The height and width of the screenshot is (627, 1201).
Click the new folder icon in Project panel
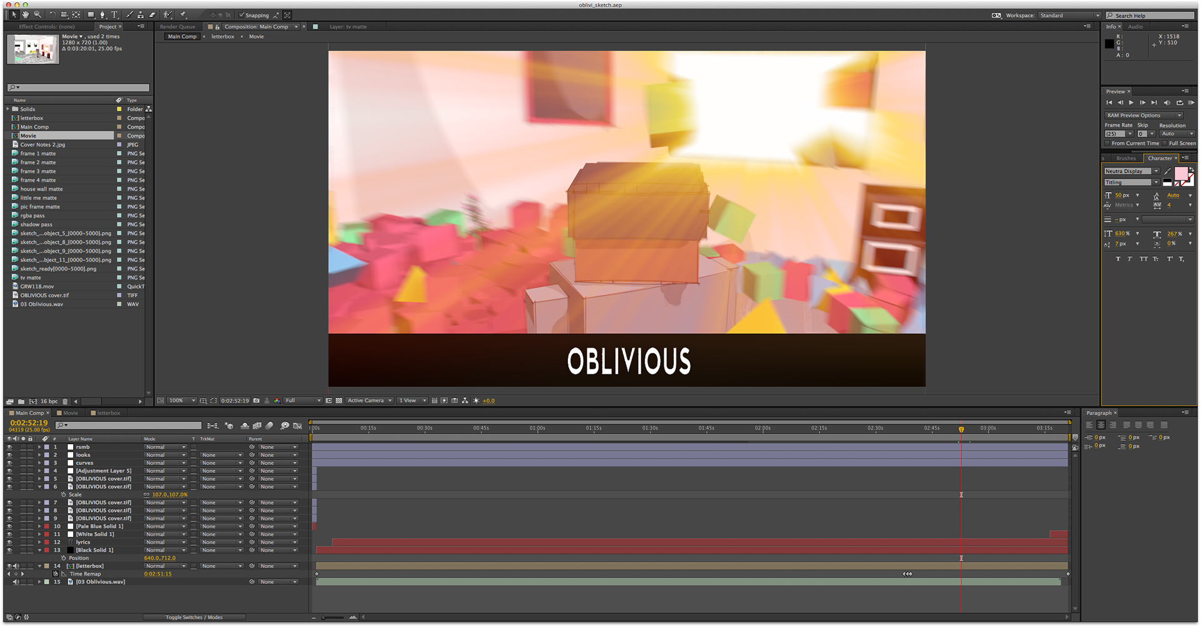[x=21, y=401]
